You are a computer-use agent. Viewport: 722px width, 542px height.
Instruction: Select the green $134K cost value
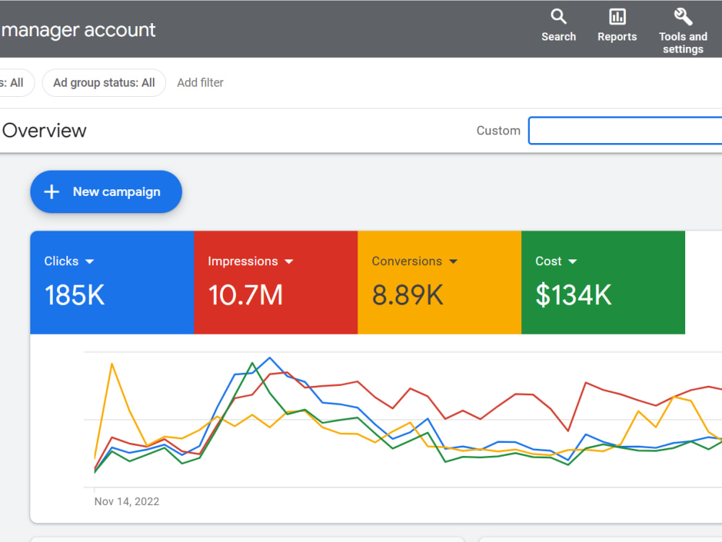pyautogui.click(x=574, y=295)
